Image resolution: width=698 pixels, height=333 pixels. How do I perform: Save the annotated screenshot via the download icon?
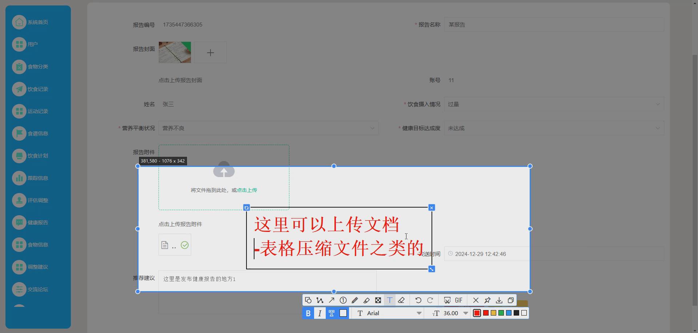click(x=498, y=300)
